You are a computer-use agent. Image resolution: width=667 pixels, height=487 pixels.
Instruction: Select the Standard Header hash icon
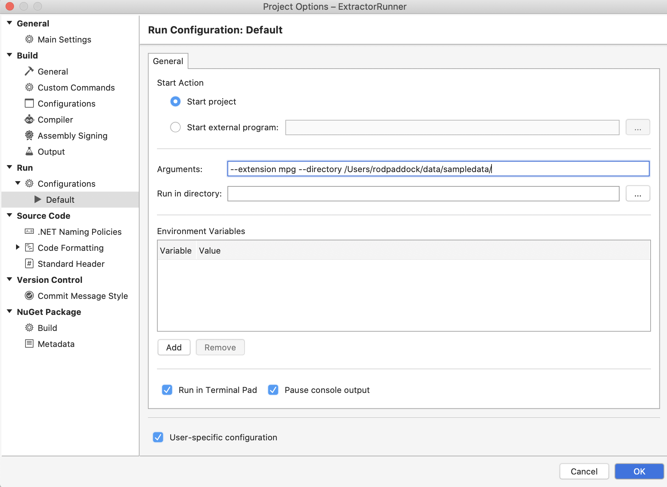[x=29, y=264]
